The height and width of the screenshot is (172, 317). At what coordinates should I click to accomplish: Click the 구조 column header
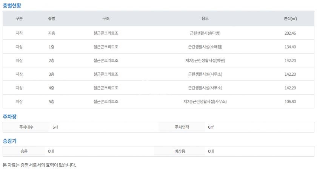point(106,18)
